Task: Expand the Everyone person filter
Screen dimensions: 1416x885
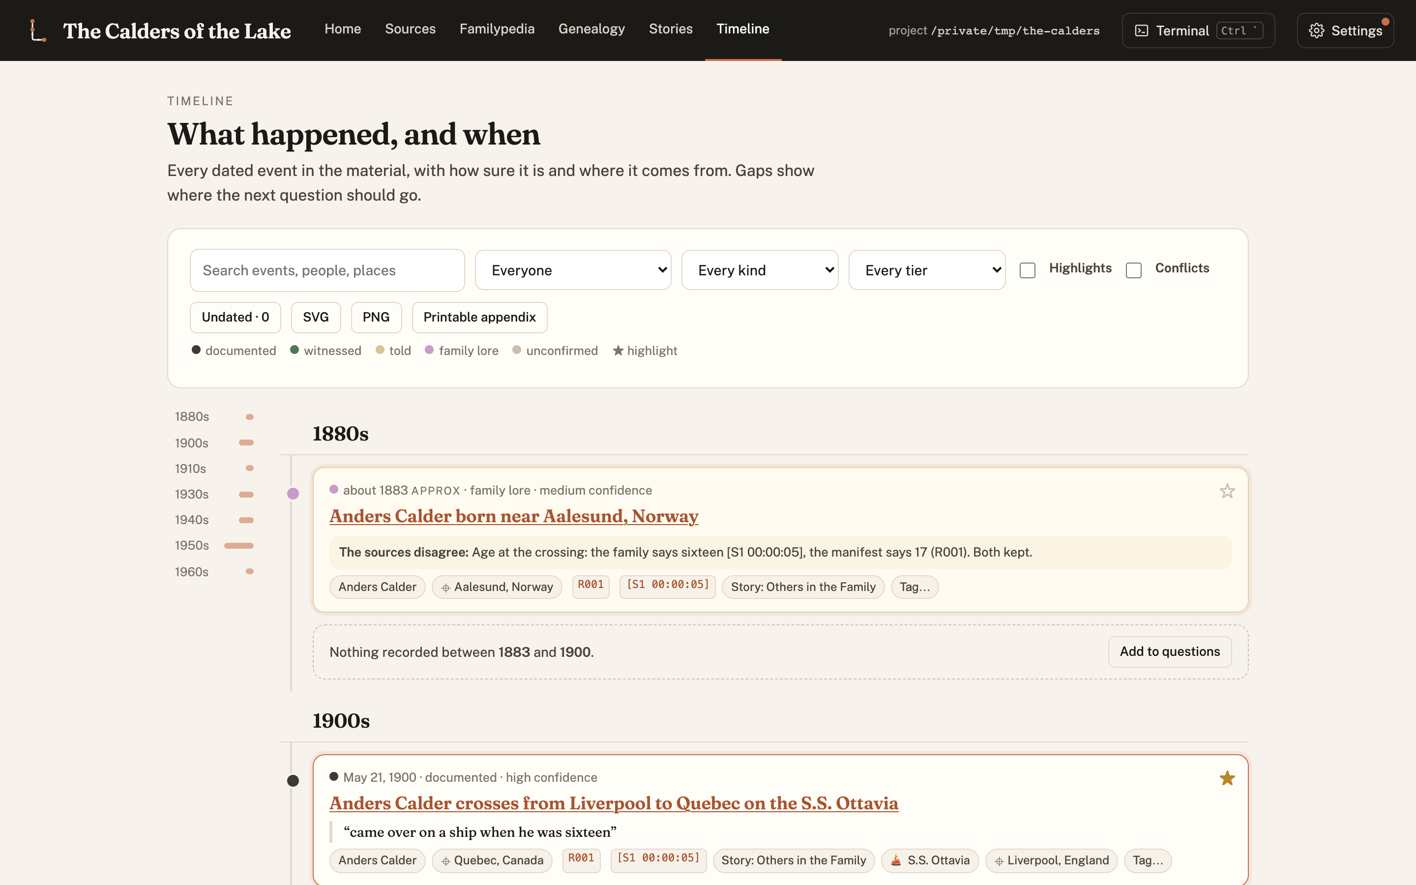Action: click(573, 270)
